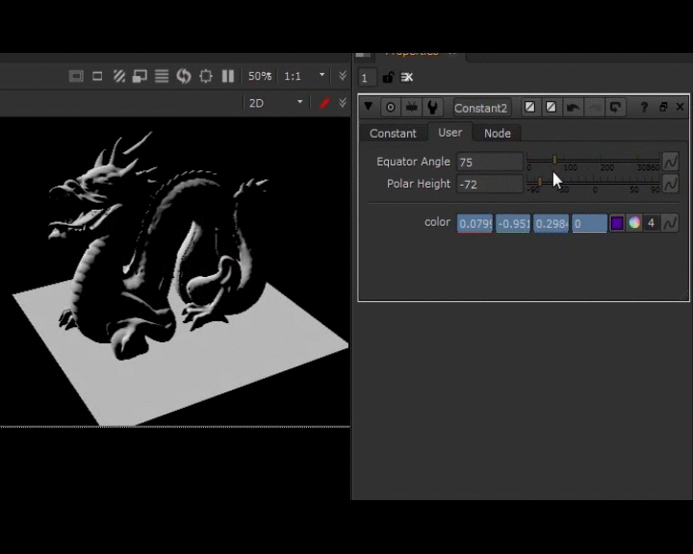Click the clear all panels icon
Screen dimensions: 693x554
[407, 77]
